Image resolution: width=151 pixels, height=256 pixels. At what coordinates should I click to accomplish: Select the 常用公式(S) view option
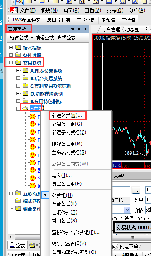(64, 221)
